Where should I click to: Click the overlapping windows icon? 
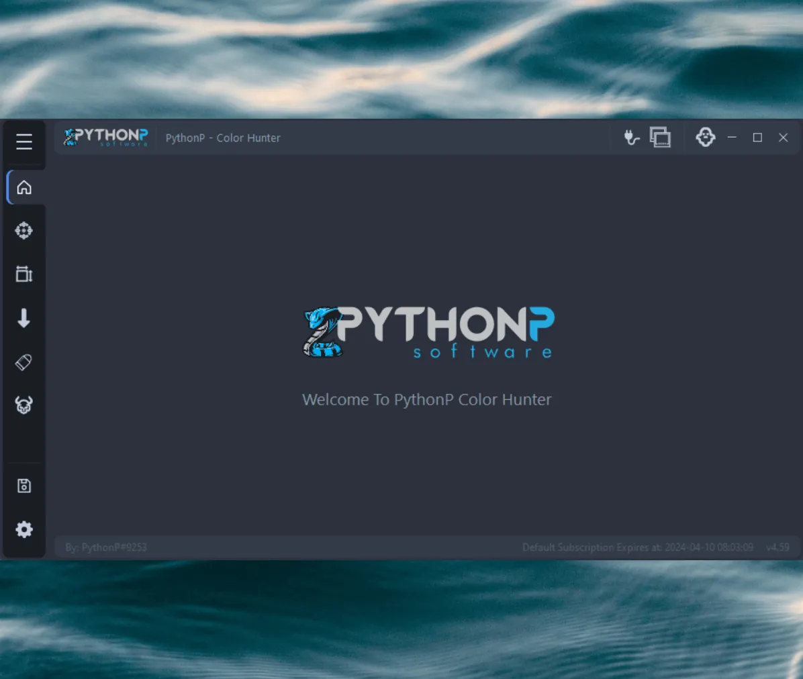[x=660, y=137]
